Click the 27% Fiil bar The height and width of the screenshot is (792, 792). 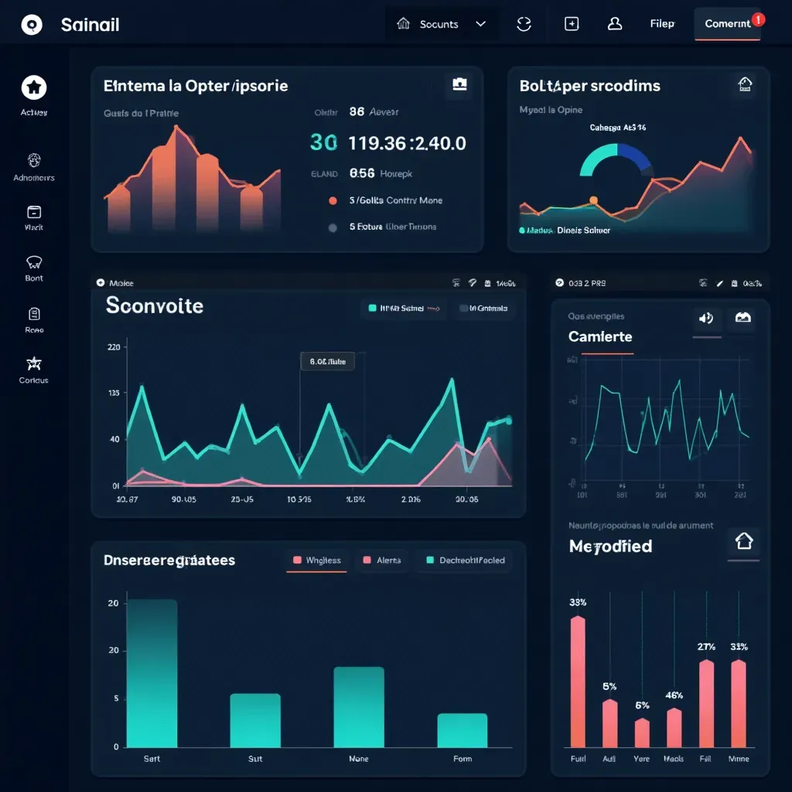(706, 704)
